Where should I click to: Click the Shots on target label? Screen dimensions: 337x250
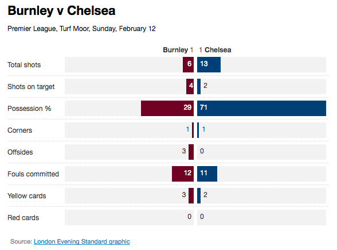click(x=31, y=87)
